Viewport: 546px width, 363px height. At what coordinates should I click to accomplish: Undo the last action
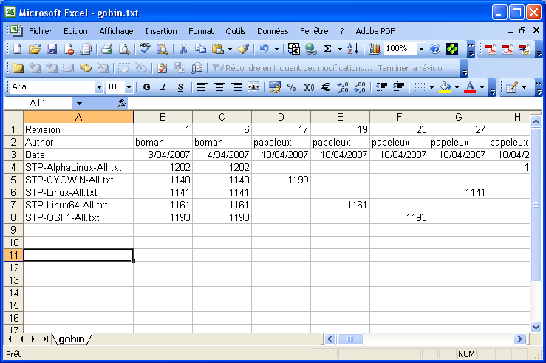click(x=265, y=49)
